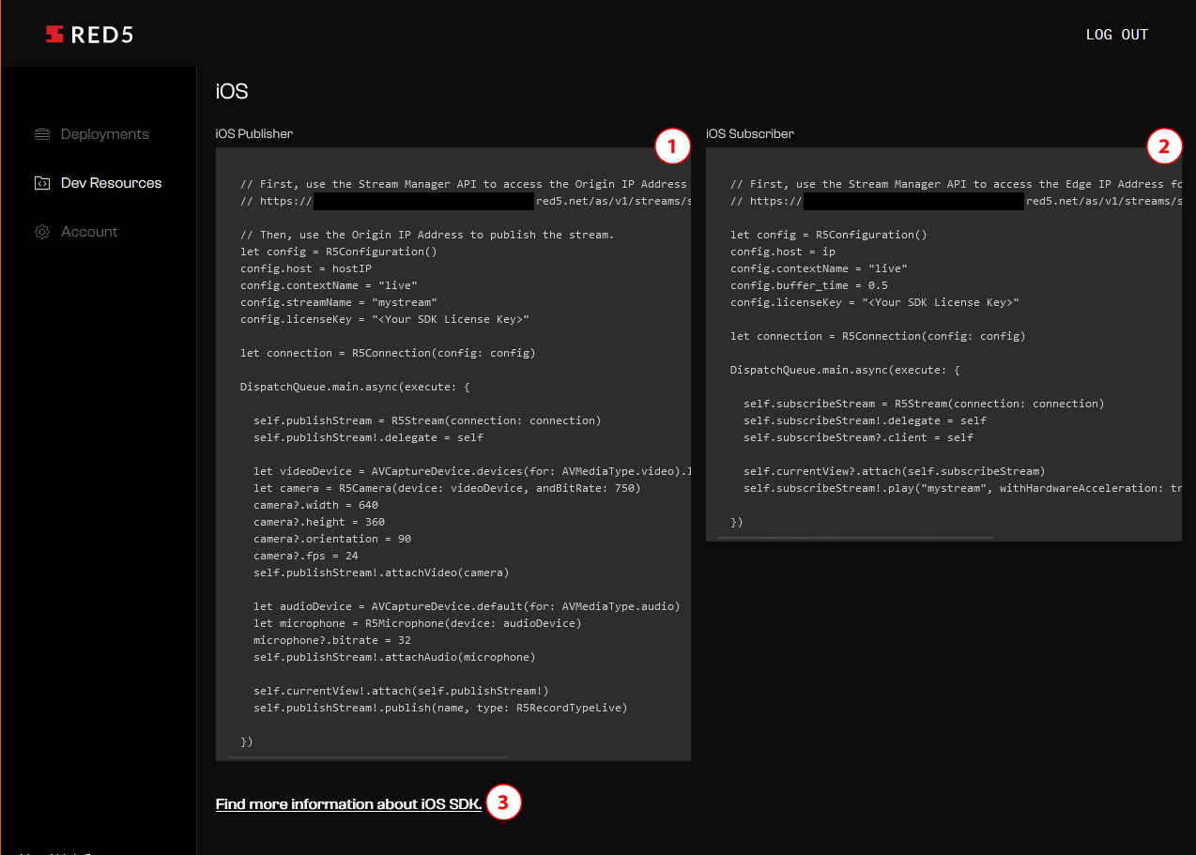Click 'self.subscribeStream = R5Stream' line
Viewport: 1196px width, 855px height.
(x=924, y=404)
